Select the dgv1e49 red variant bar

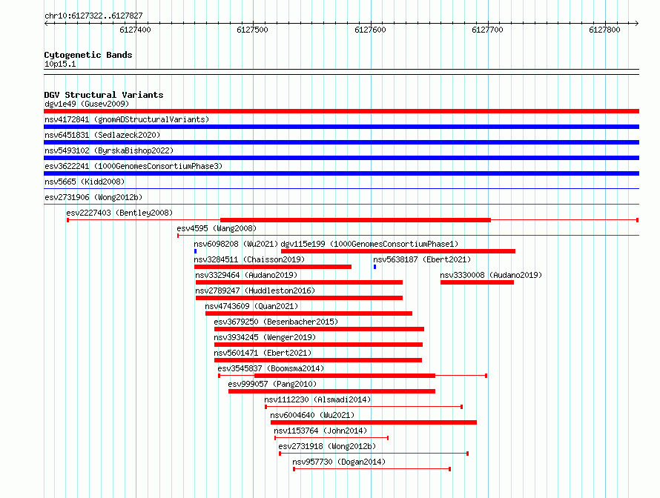pyautogui.click(x=341, y=111)
